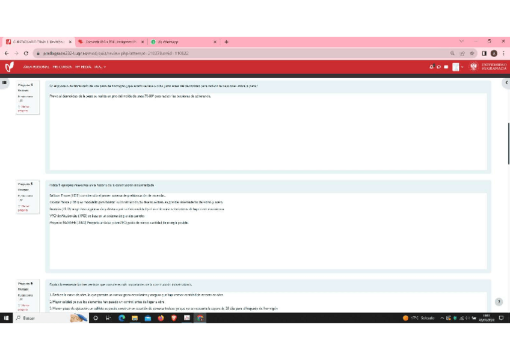Open the mail envelope icon in header
Viewport: 510px width, 360px height.
[x=446, y=67]
